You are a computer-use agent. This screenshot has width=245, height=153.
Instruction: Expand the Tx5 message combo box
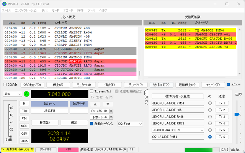pyautogui.click(x=202, y=130)
